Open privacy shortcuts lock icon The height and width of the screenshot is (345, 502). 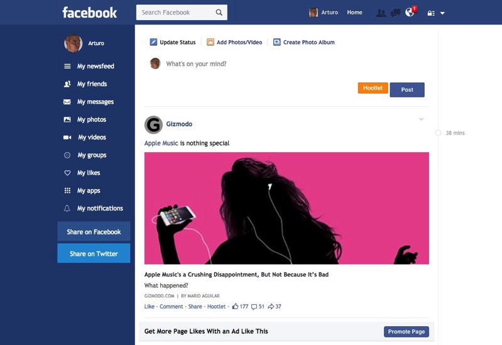coord(431,13)
